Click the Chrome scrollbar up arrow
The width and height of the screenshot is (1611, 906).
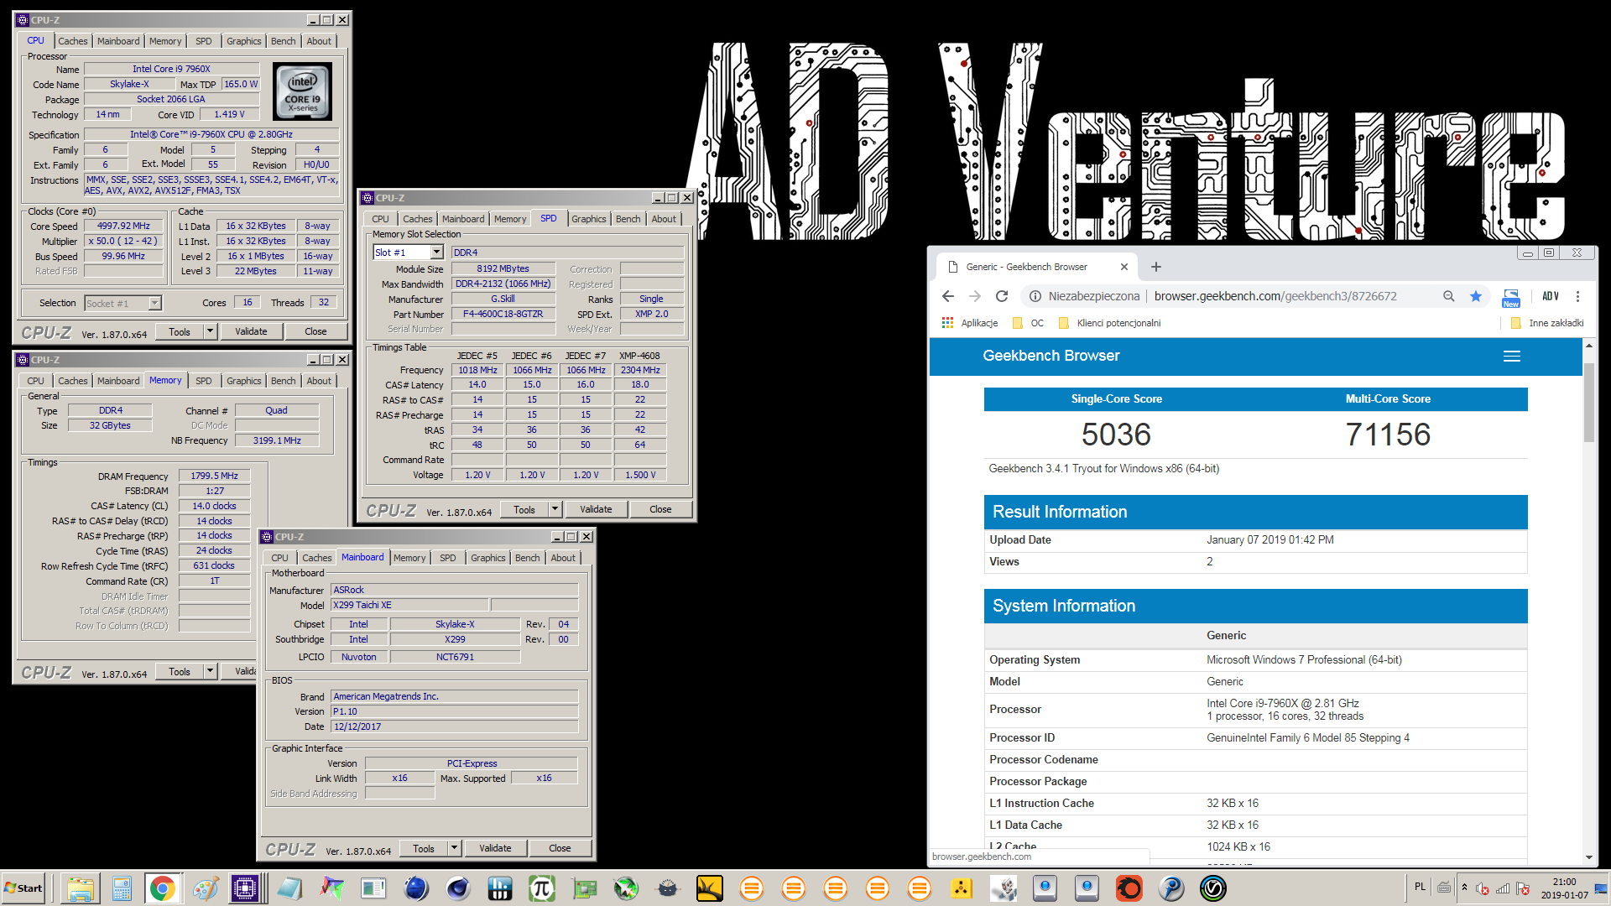(x=1588, y=345)
